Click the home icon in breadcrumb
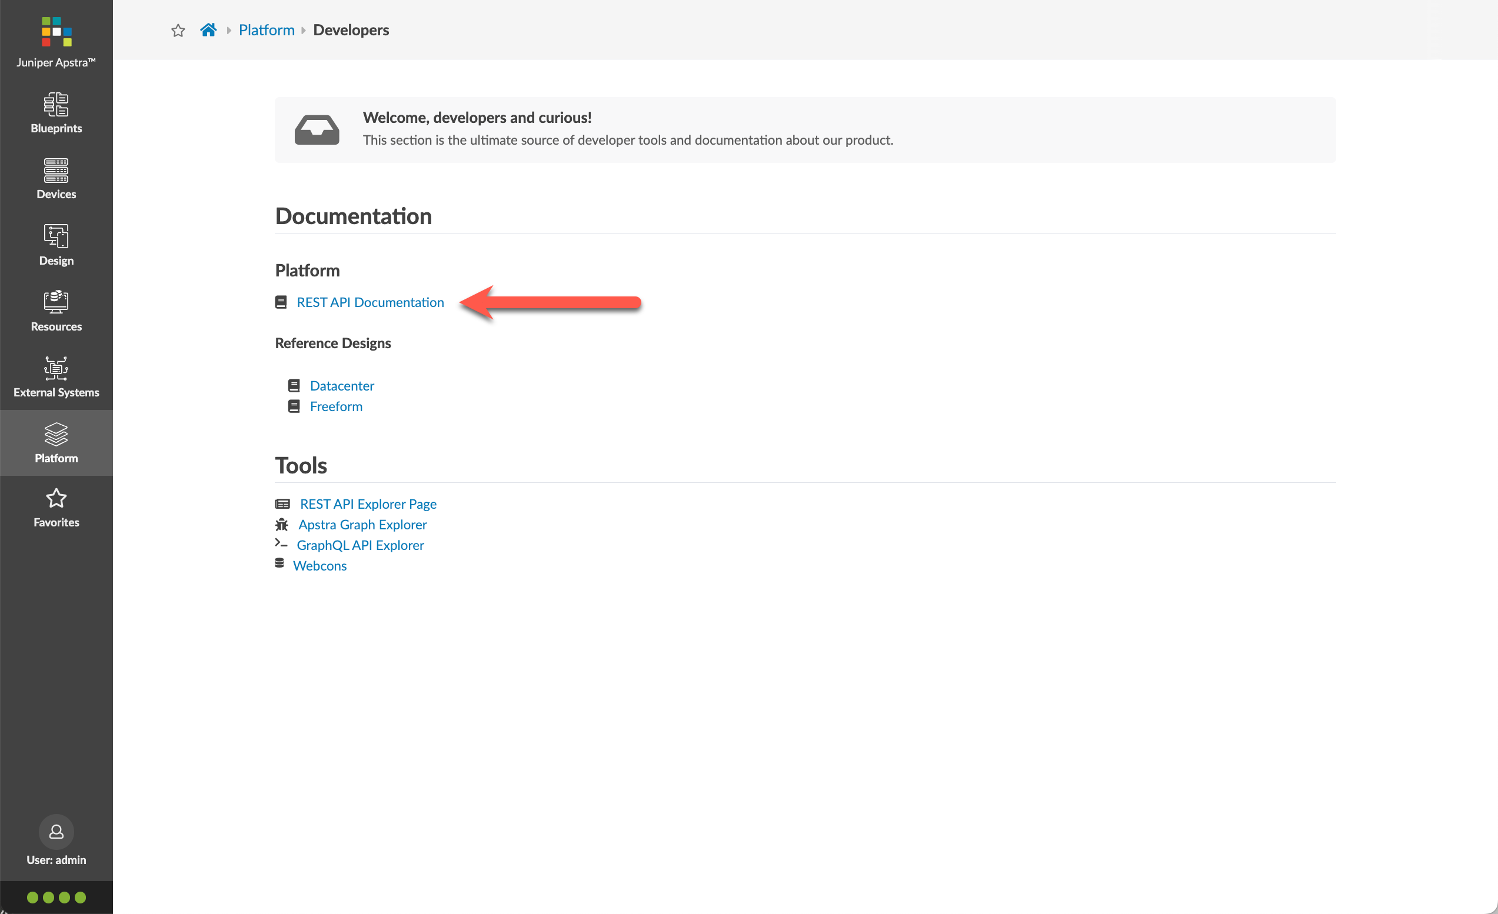The image size is (1498, 914). pyautogui.click(x=208, y=29)
